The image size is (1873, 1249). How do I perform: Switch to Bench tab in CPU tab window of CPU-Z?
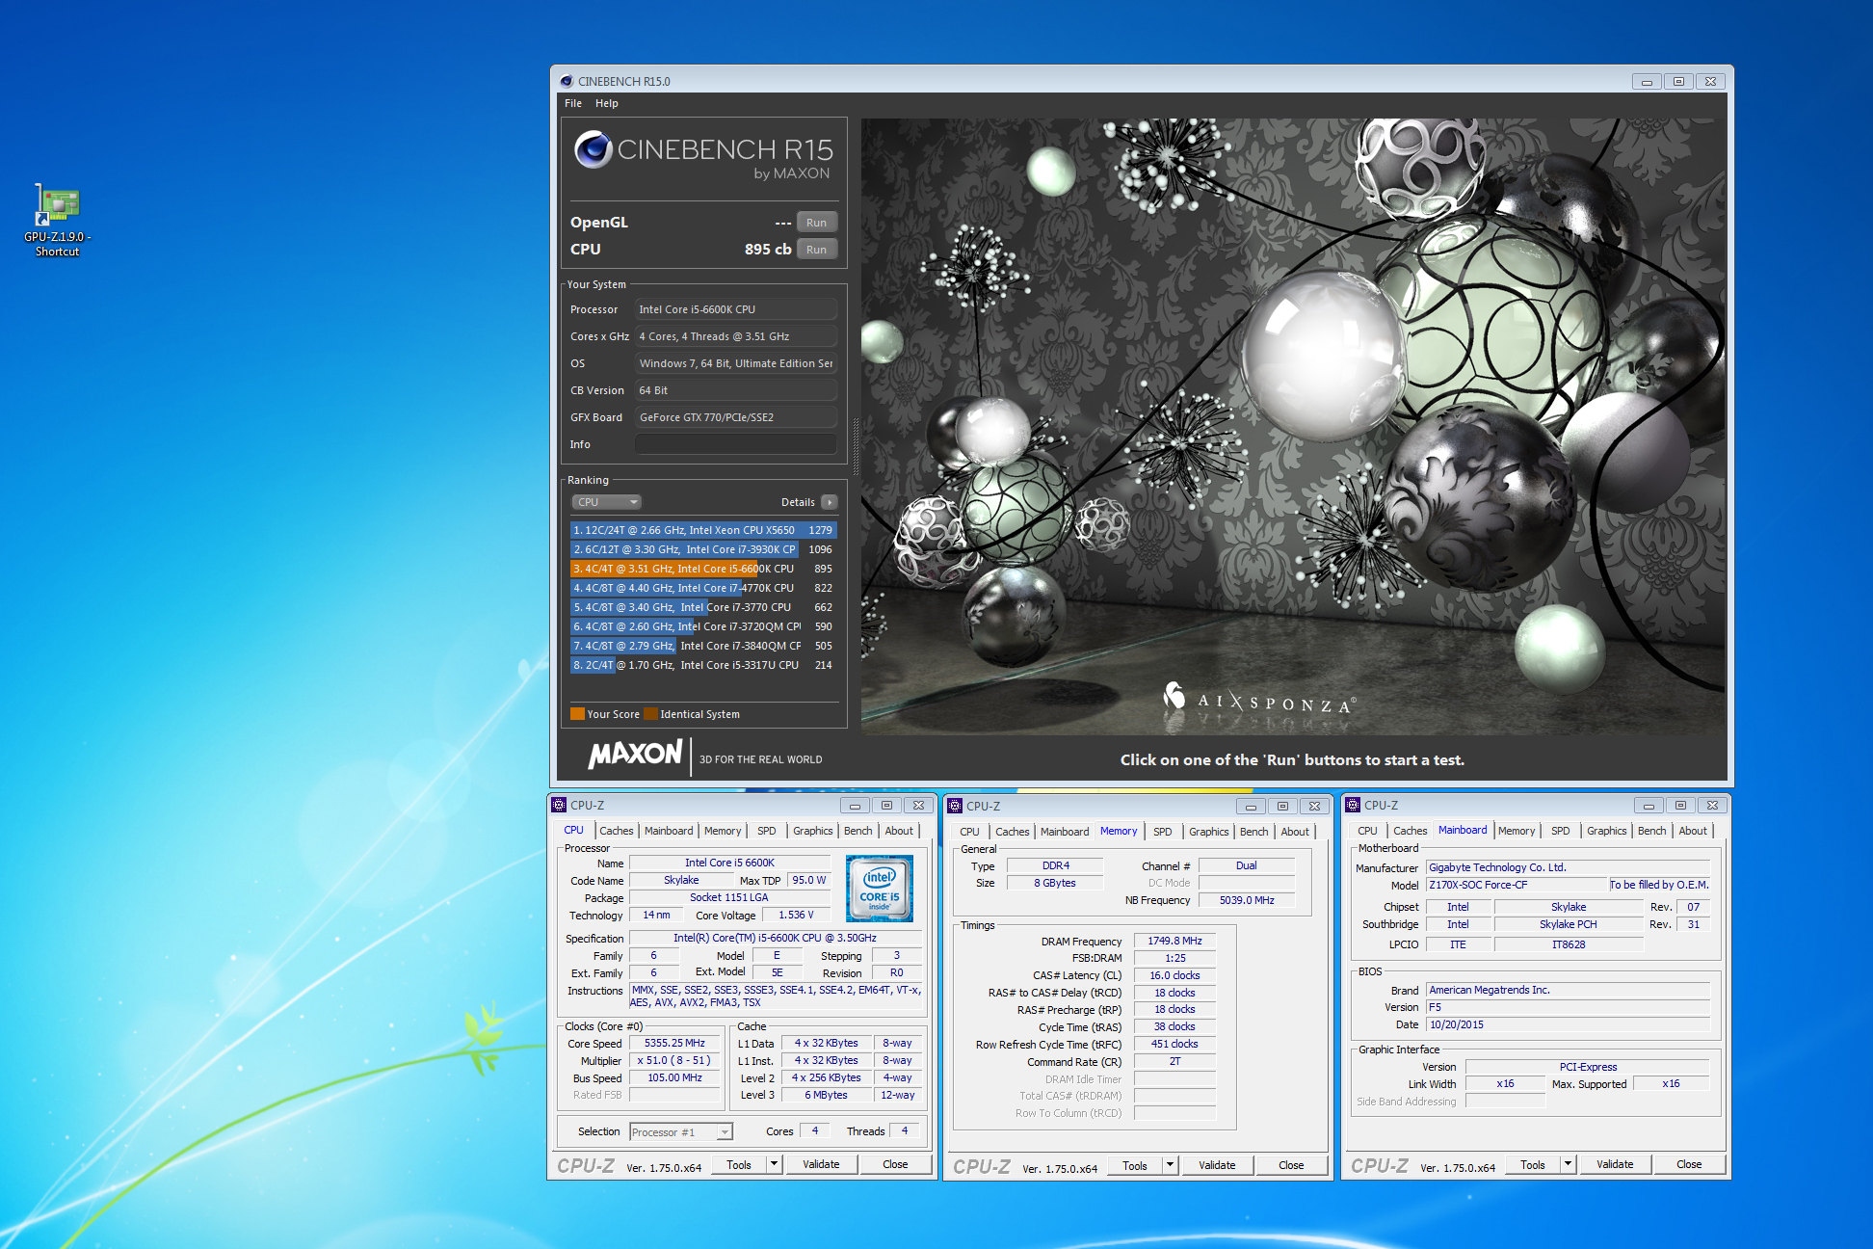coord(857,831)
